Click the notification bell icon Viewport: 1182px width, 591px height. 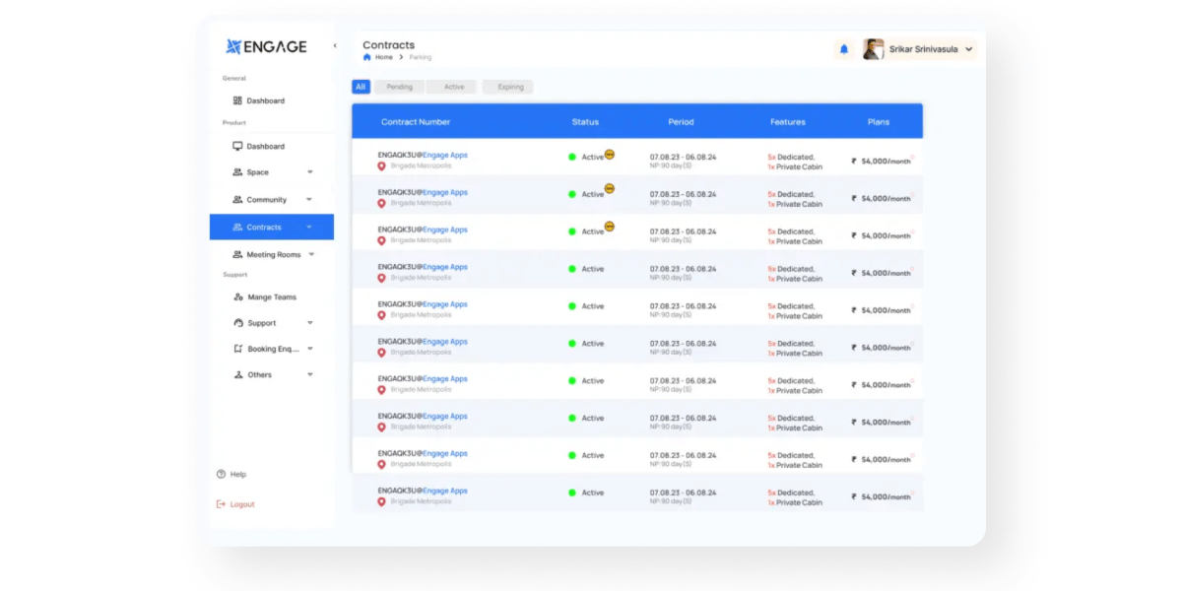click(x=843, y=49)
